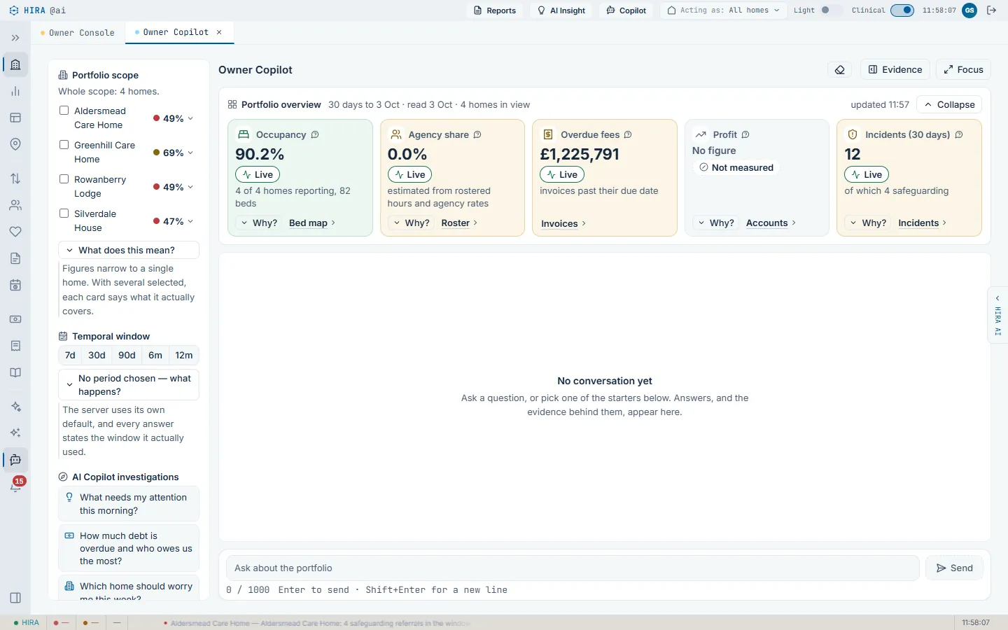Screen dimensions: 1008x630
Task: Open the banknote icon in the sidebar
Action: (15, 319)
